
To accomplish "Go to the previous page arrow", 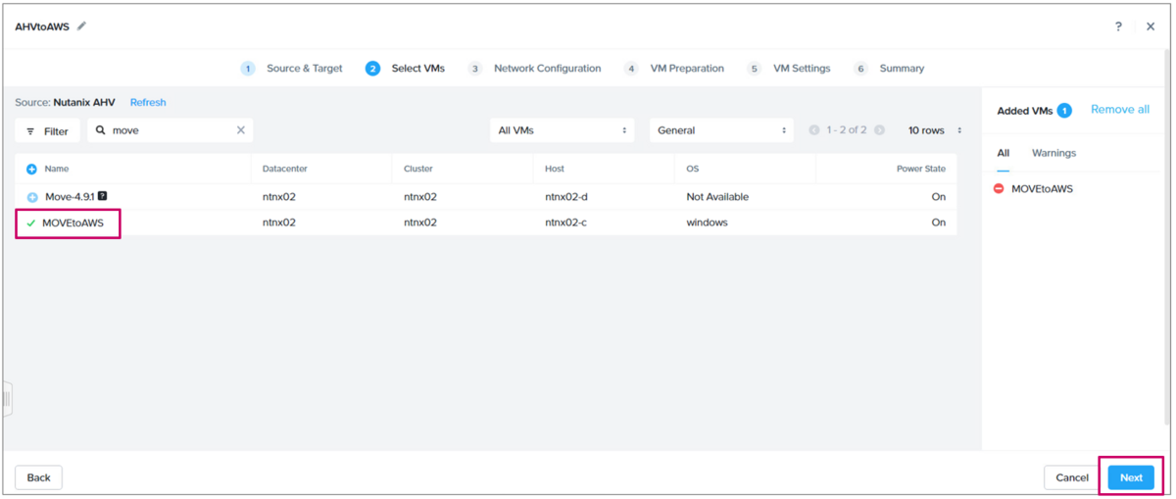I will (x=814, y=130).
